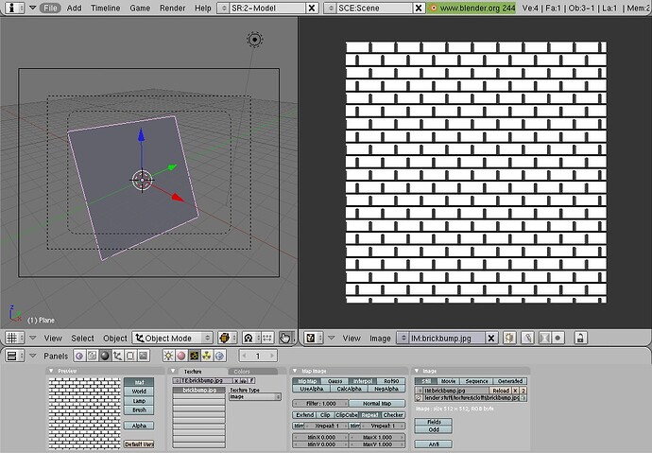
Task: Open the SCE:Scene selector dropdown
Action: coord(330,8)
